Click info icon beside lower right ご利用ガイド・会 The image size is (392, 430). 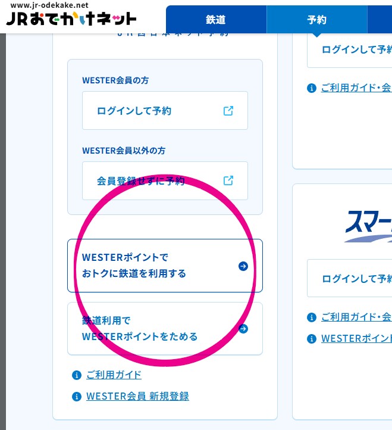pyautogui.click(x=312, y=317)
